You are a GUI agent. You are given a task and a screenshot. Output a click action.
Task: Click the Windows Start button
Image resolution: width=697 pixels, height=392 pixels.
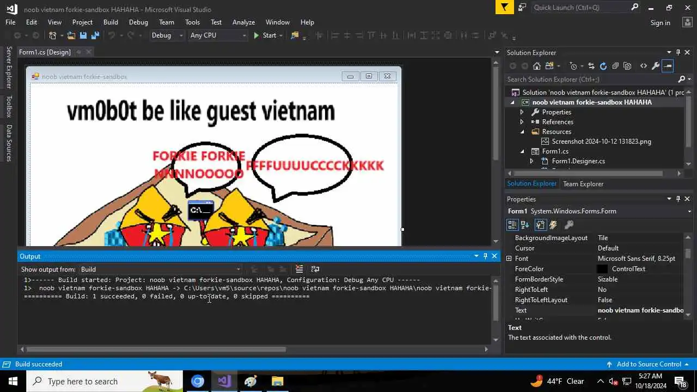tap(13, 381)
